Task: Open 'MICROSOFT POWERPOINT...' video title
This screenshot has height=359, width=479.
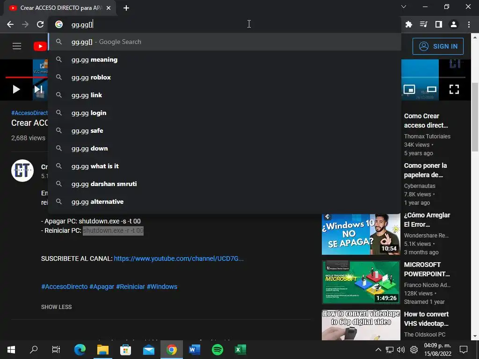Action: [427, 269]
